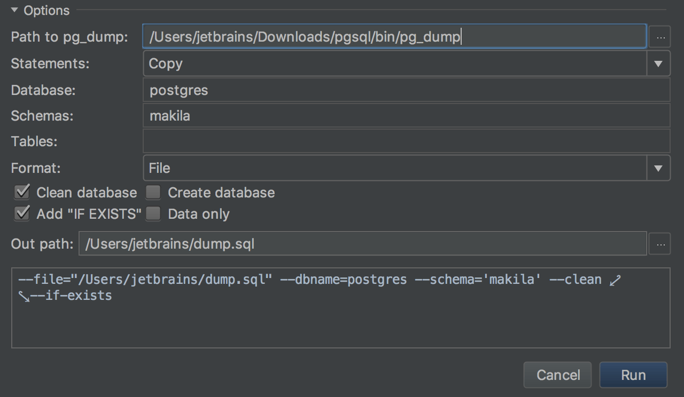Click browse button next to Out path
Viewport: 684px width, 397px height.
pyautogui.click(x=660, y=244)
